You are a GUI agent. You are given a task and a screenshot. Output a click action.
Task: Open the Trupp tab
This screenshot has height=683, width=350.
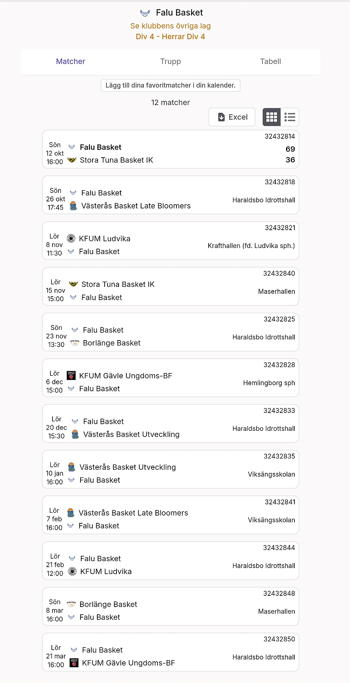(x=170, y=62)
